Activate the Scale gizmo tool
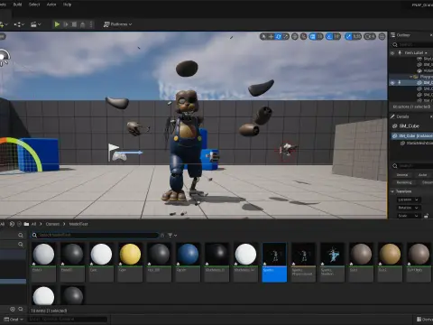 (286, 36)
